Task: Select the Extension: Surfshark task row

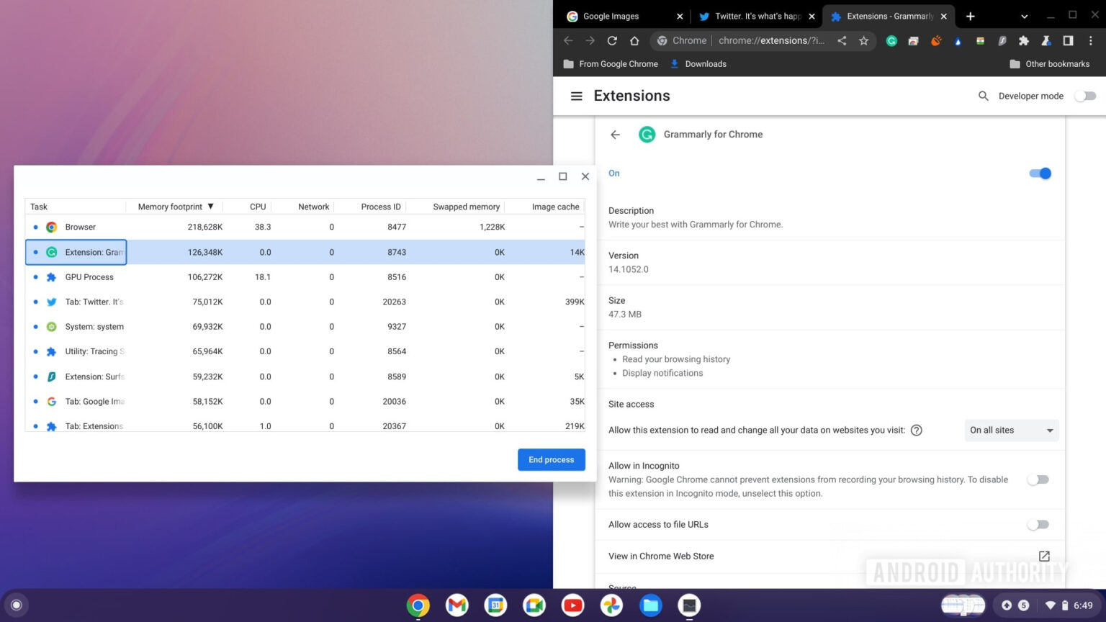Action: click(x=305, y=377)
